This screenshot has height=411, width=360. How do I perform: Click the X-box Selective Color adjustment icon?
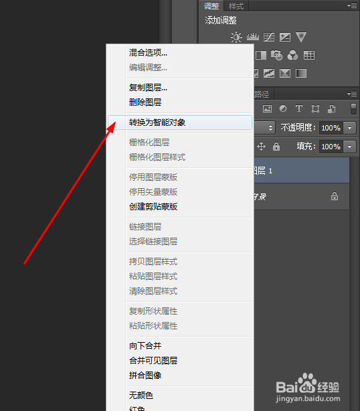pyautogui.click(x=285, y=73)
